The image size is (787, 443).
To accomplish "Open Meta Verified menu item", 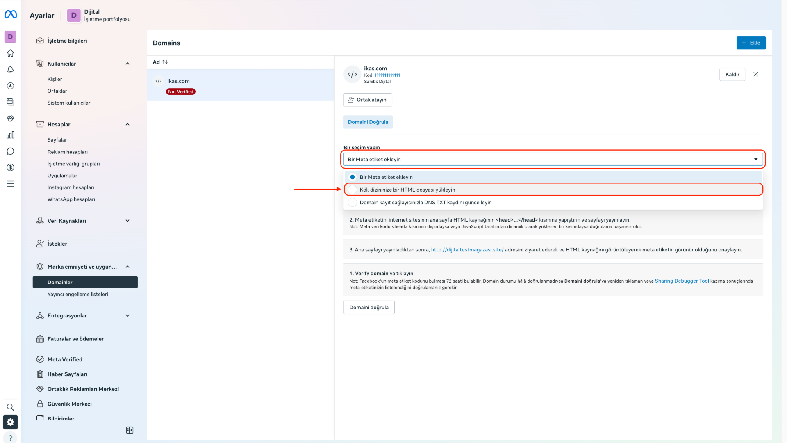I will [x=65, y=359].
